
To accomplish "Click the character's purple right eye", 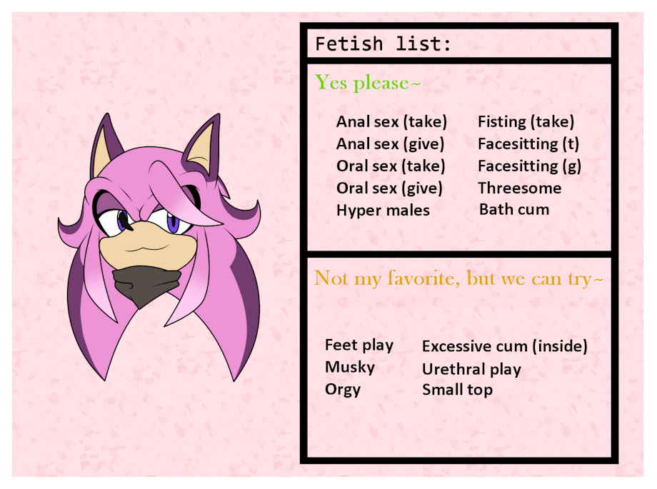I will click(174, 223).
